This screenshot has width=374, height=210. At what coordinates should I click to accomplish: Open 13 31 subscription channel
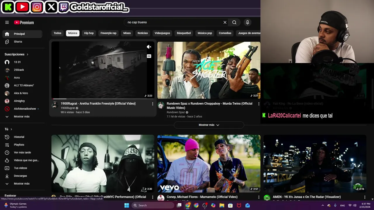[22, 62]
